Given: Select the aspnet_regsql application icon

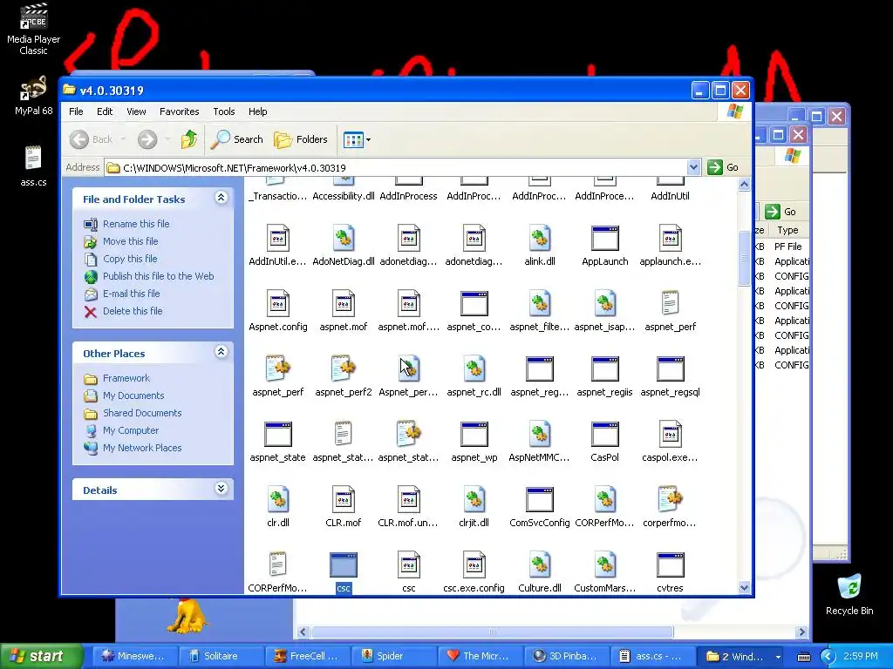Looking at the screenshot, I should pos(670,368).
